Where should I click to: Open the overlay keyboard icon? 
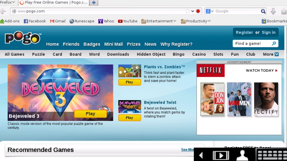(272, 155)
